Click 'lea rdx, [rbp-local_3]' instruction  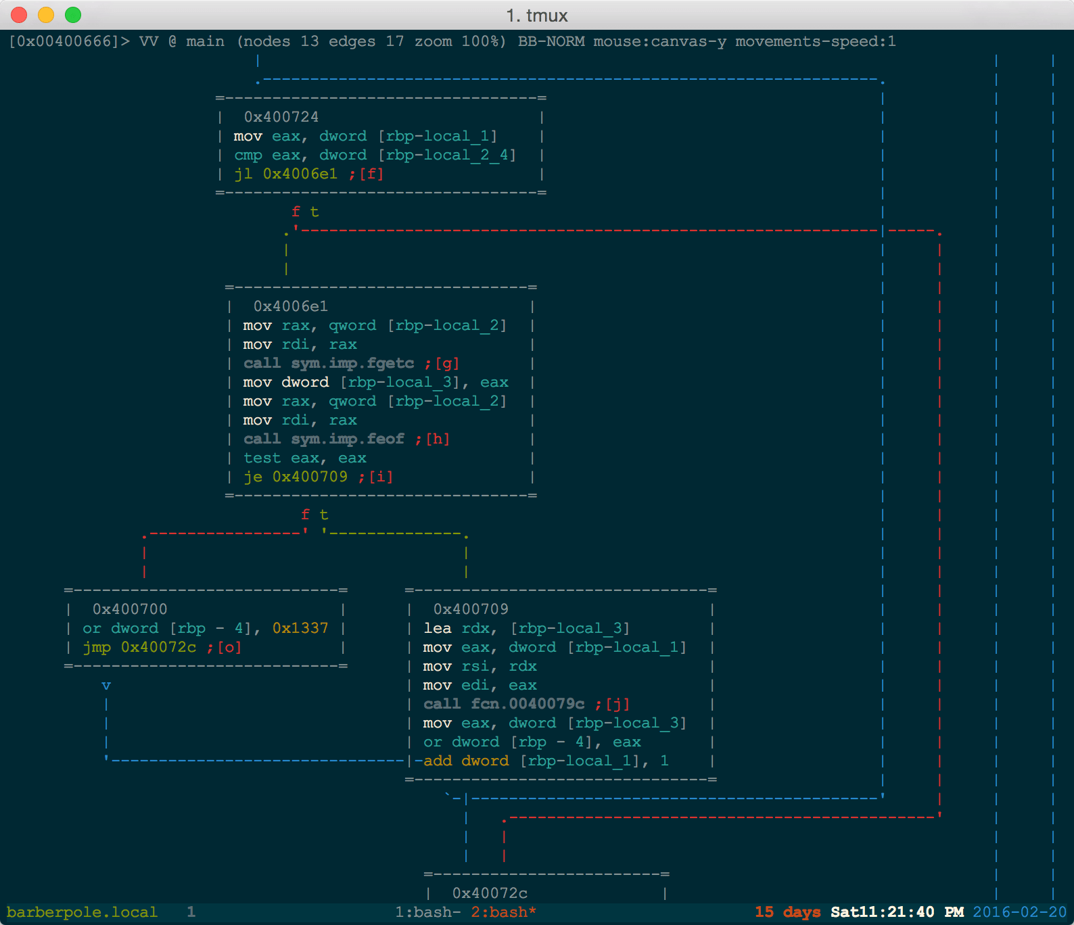coord(527,628)
